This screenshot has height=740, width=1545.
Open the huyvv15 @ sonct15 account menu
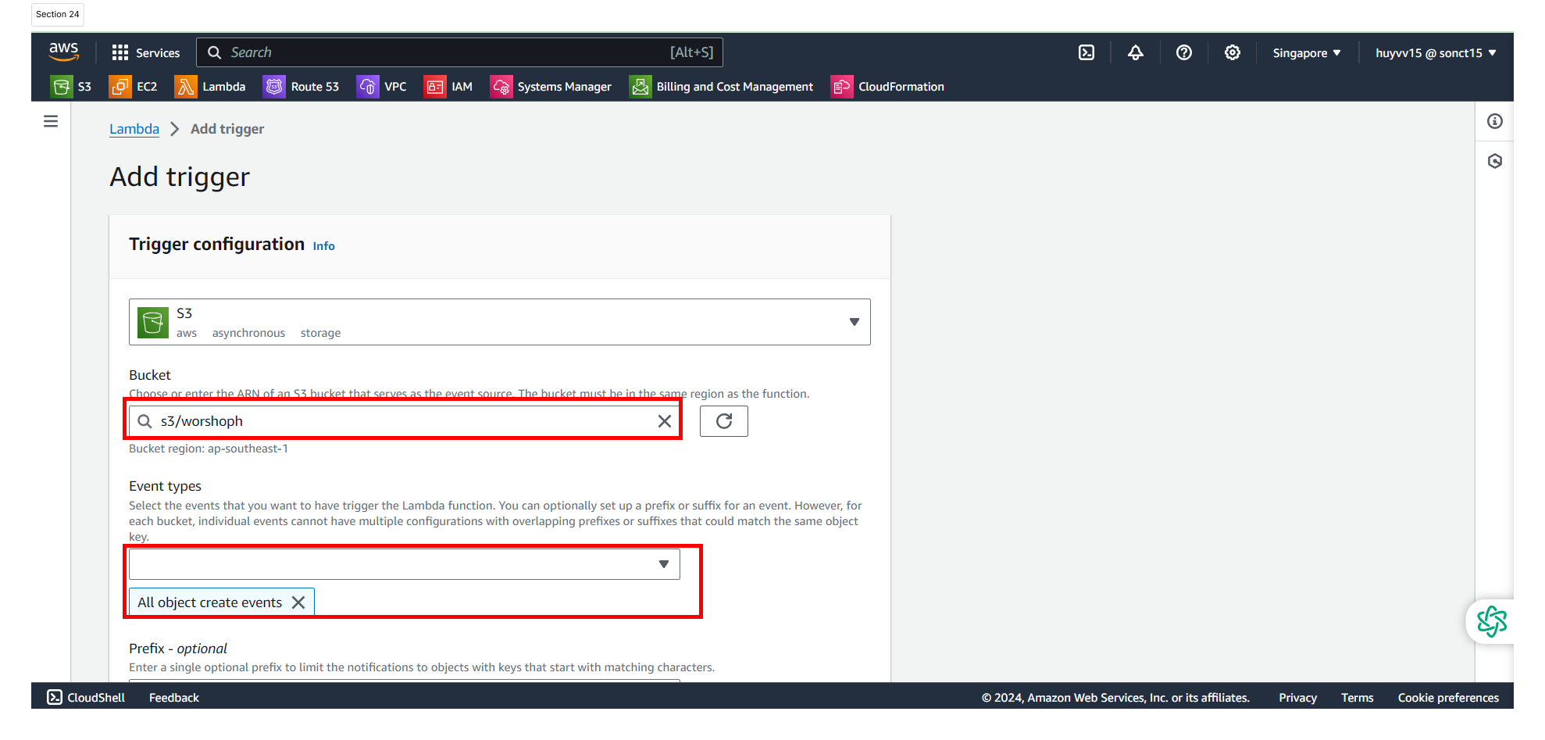(x=1436, y=53)
